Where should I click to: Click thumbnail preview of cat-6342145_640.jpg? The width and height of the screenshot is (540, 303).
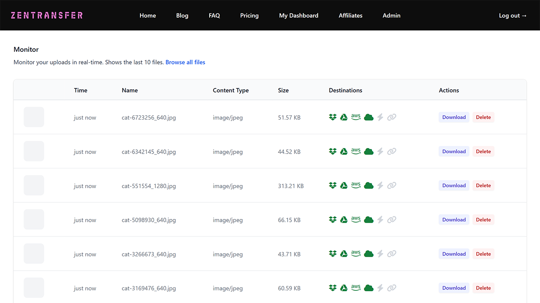[34, 151]
